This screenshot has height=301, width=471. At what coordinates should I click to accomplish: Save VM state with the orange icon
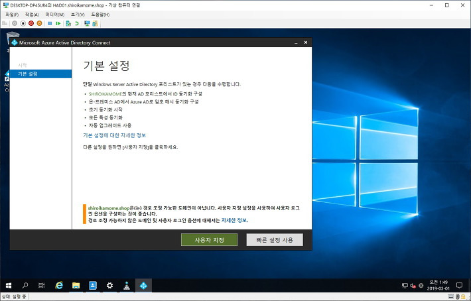(x=39, y=23)
